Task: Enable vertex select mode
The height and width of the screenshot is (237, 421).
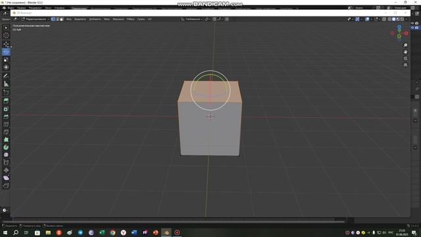Action: [53, 19]
